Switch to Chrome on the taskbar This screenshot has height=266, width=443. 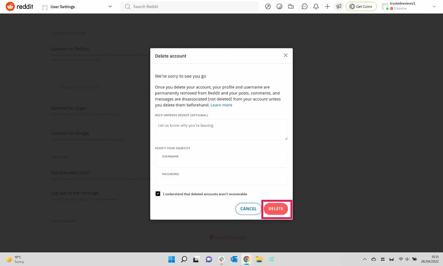[x=246, y=259]
